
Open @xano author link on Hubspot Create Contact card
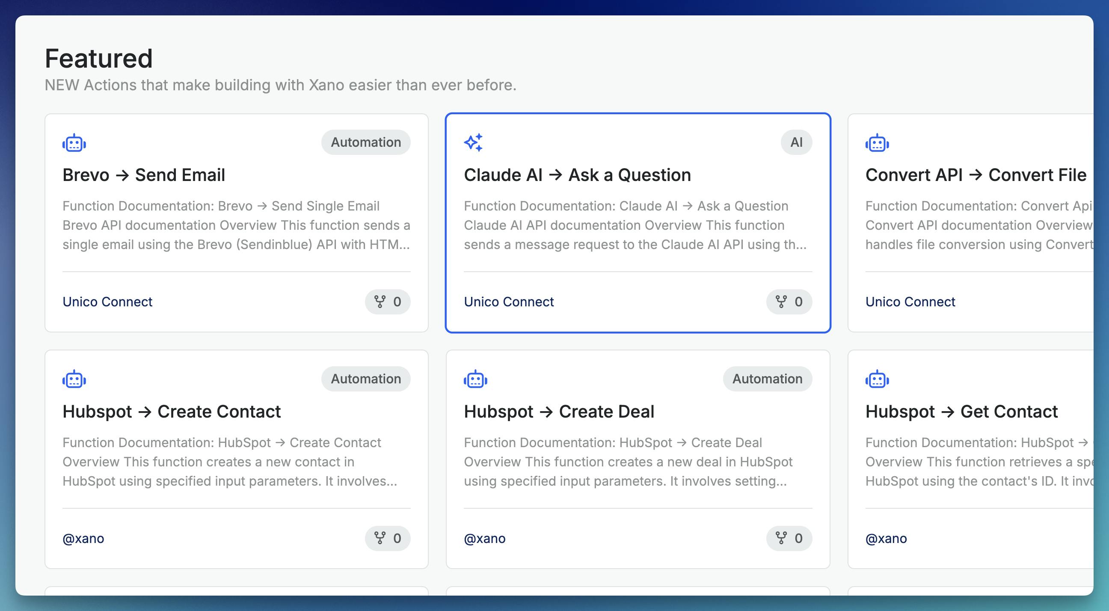click(x=83, y=539)
